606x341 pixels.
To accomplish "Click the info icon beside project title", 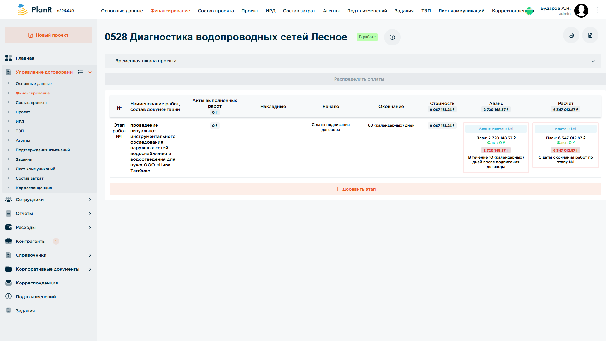I will (392, 37).
